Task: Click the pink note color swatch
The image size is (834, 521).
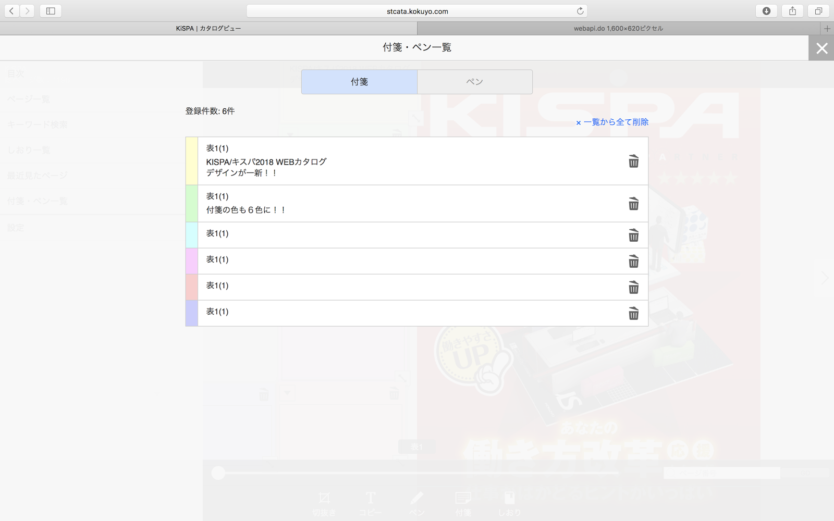Action: coord(192,262)
